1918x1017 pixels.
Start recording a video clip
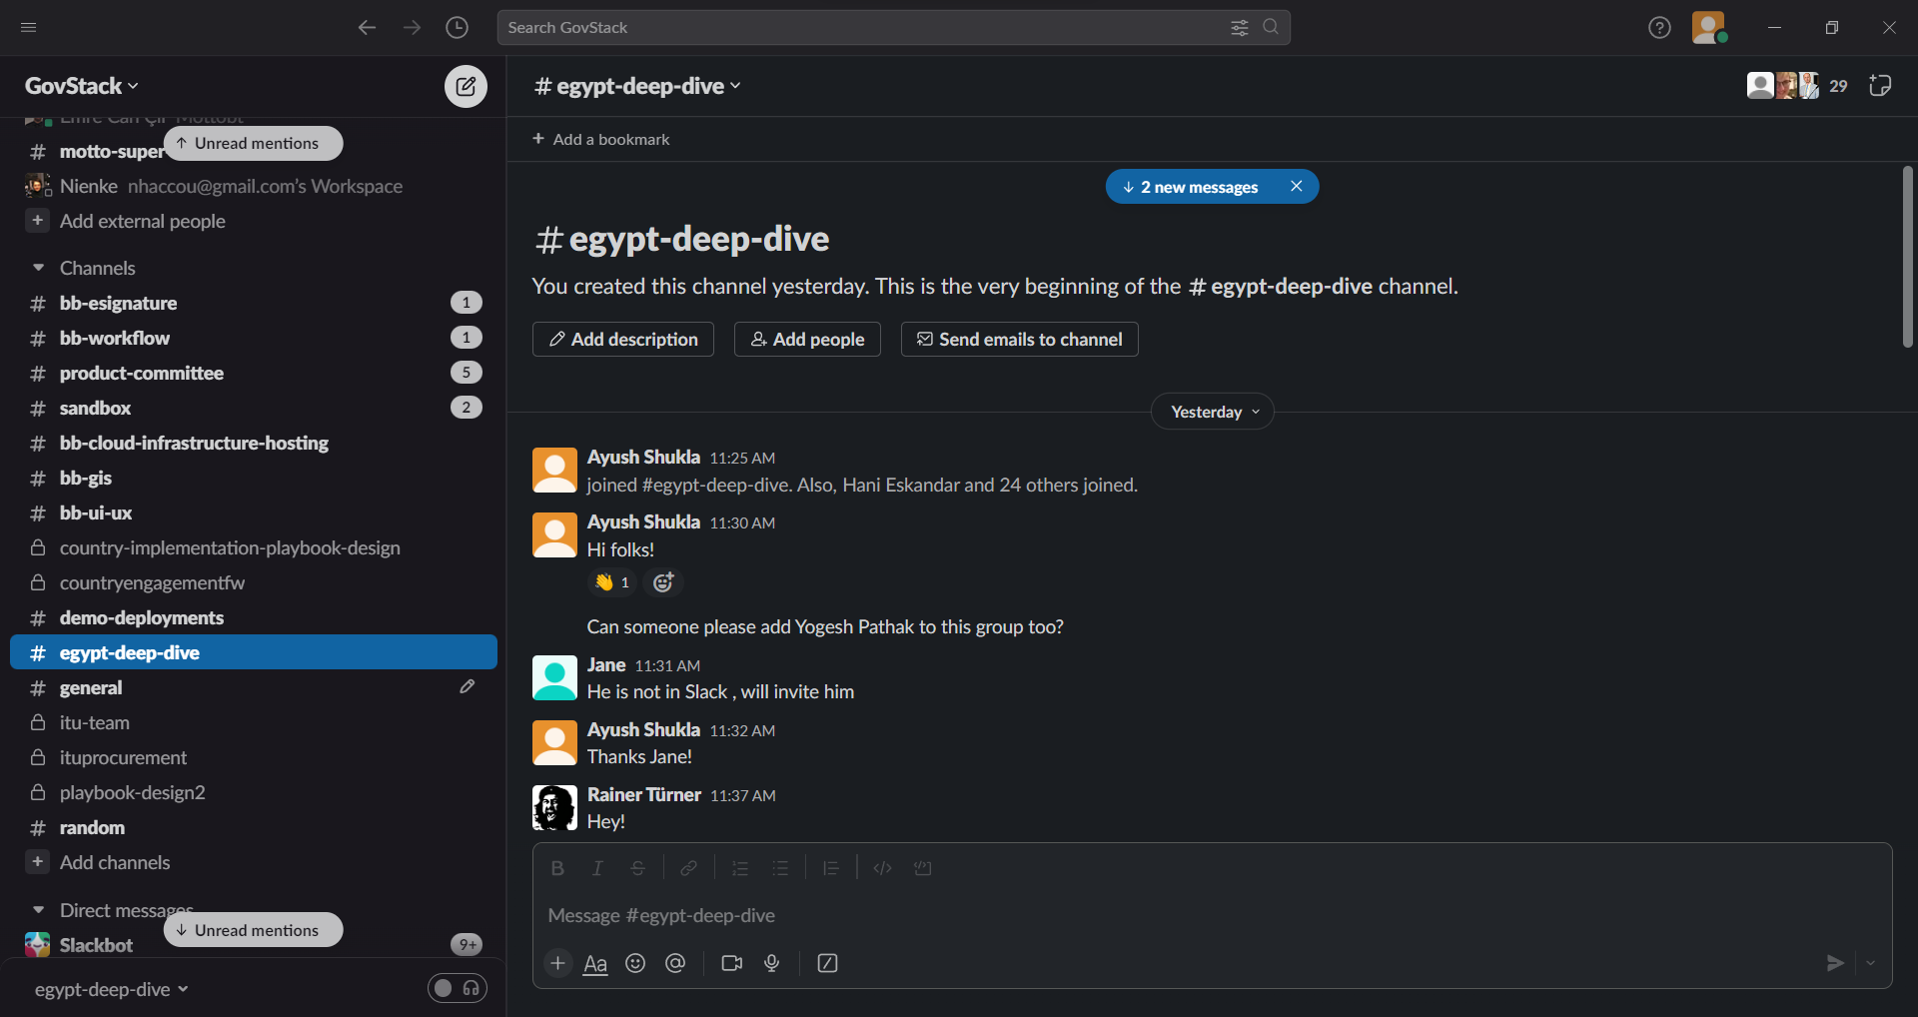click(731, 963)
